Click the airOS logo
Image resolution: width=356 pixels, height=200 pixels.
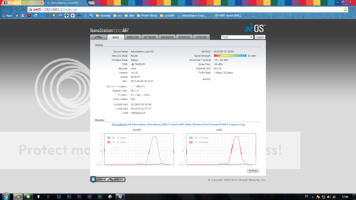pos(255,28)
